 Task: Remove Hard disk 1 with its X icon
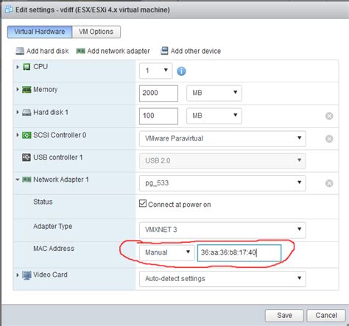pos(329,116)
